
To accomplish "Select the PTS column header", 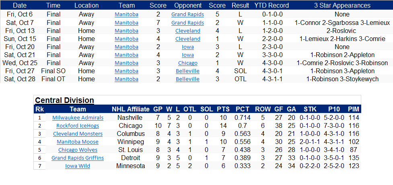I will pos(223,109).
